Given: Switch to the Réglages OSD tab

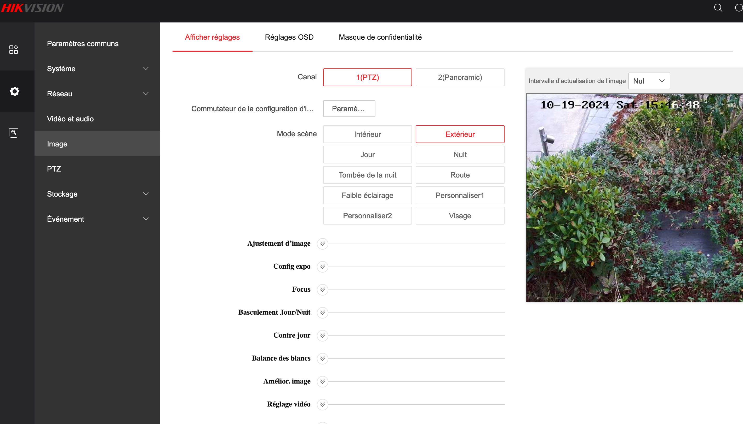Looking at the screenshot, I should (289, 37).
